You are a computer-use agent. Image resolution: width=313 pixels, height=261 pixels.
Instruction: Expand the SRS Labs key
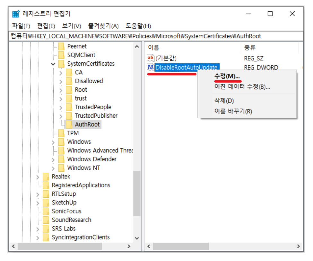38,229
